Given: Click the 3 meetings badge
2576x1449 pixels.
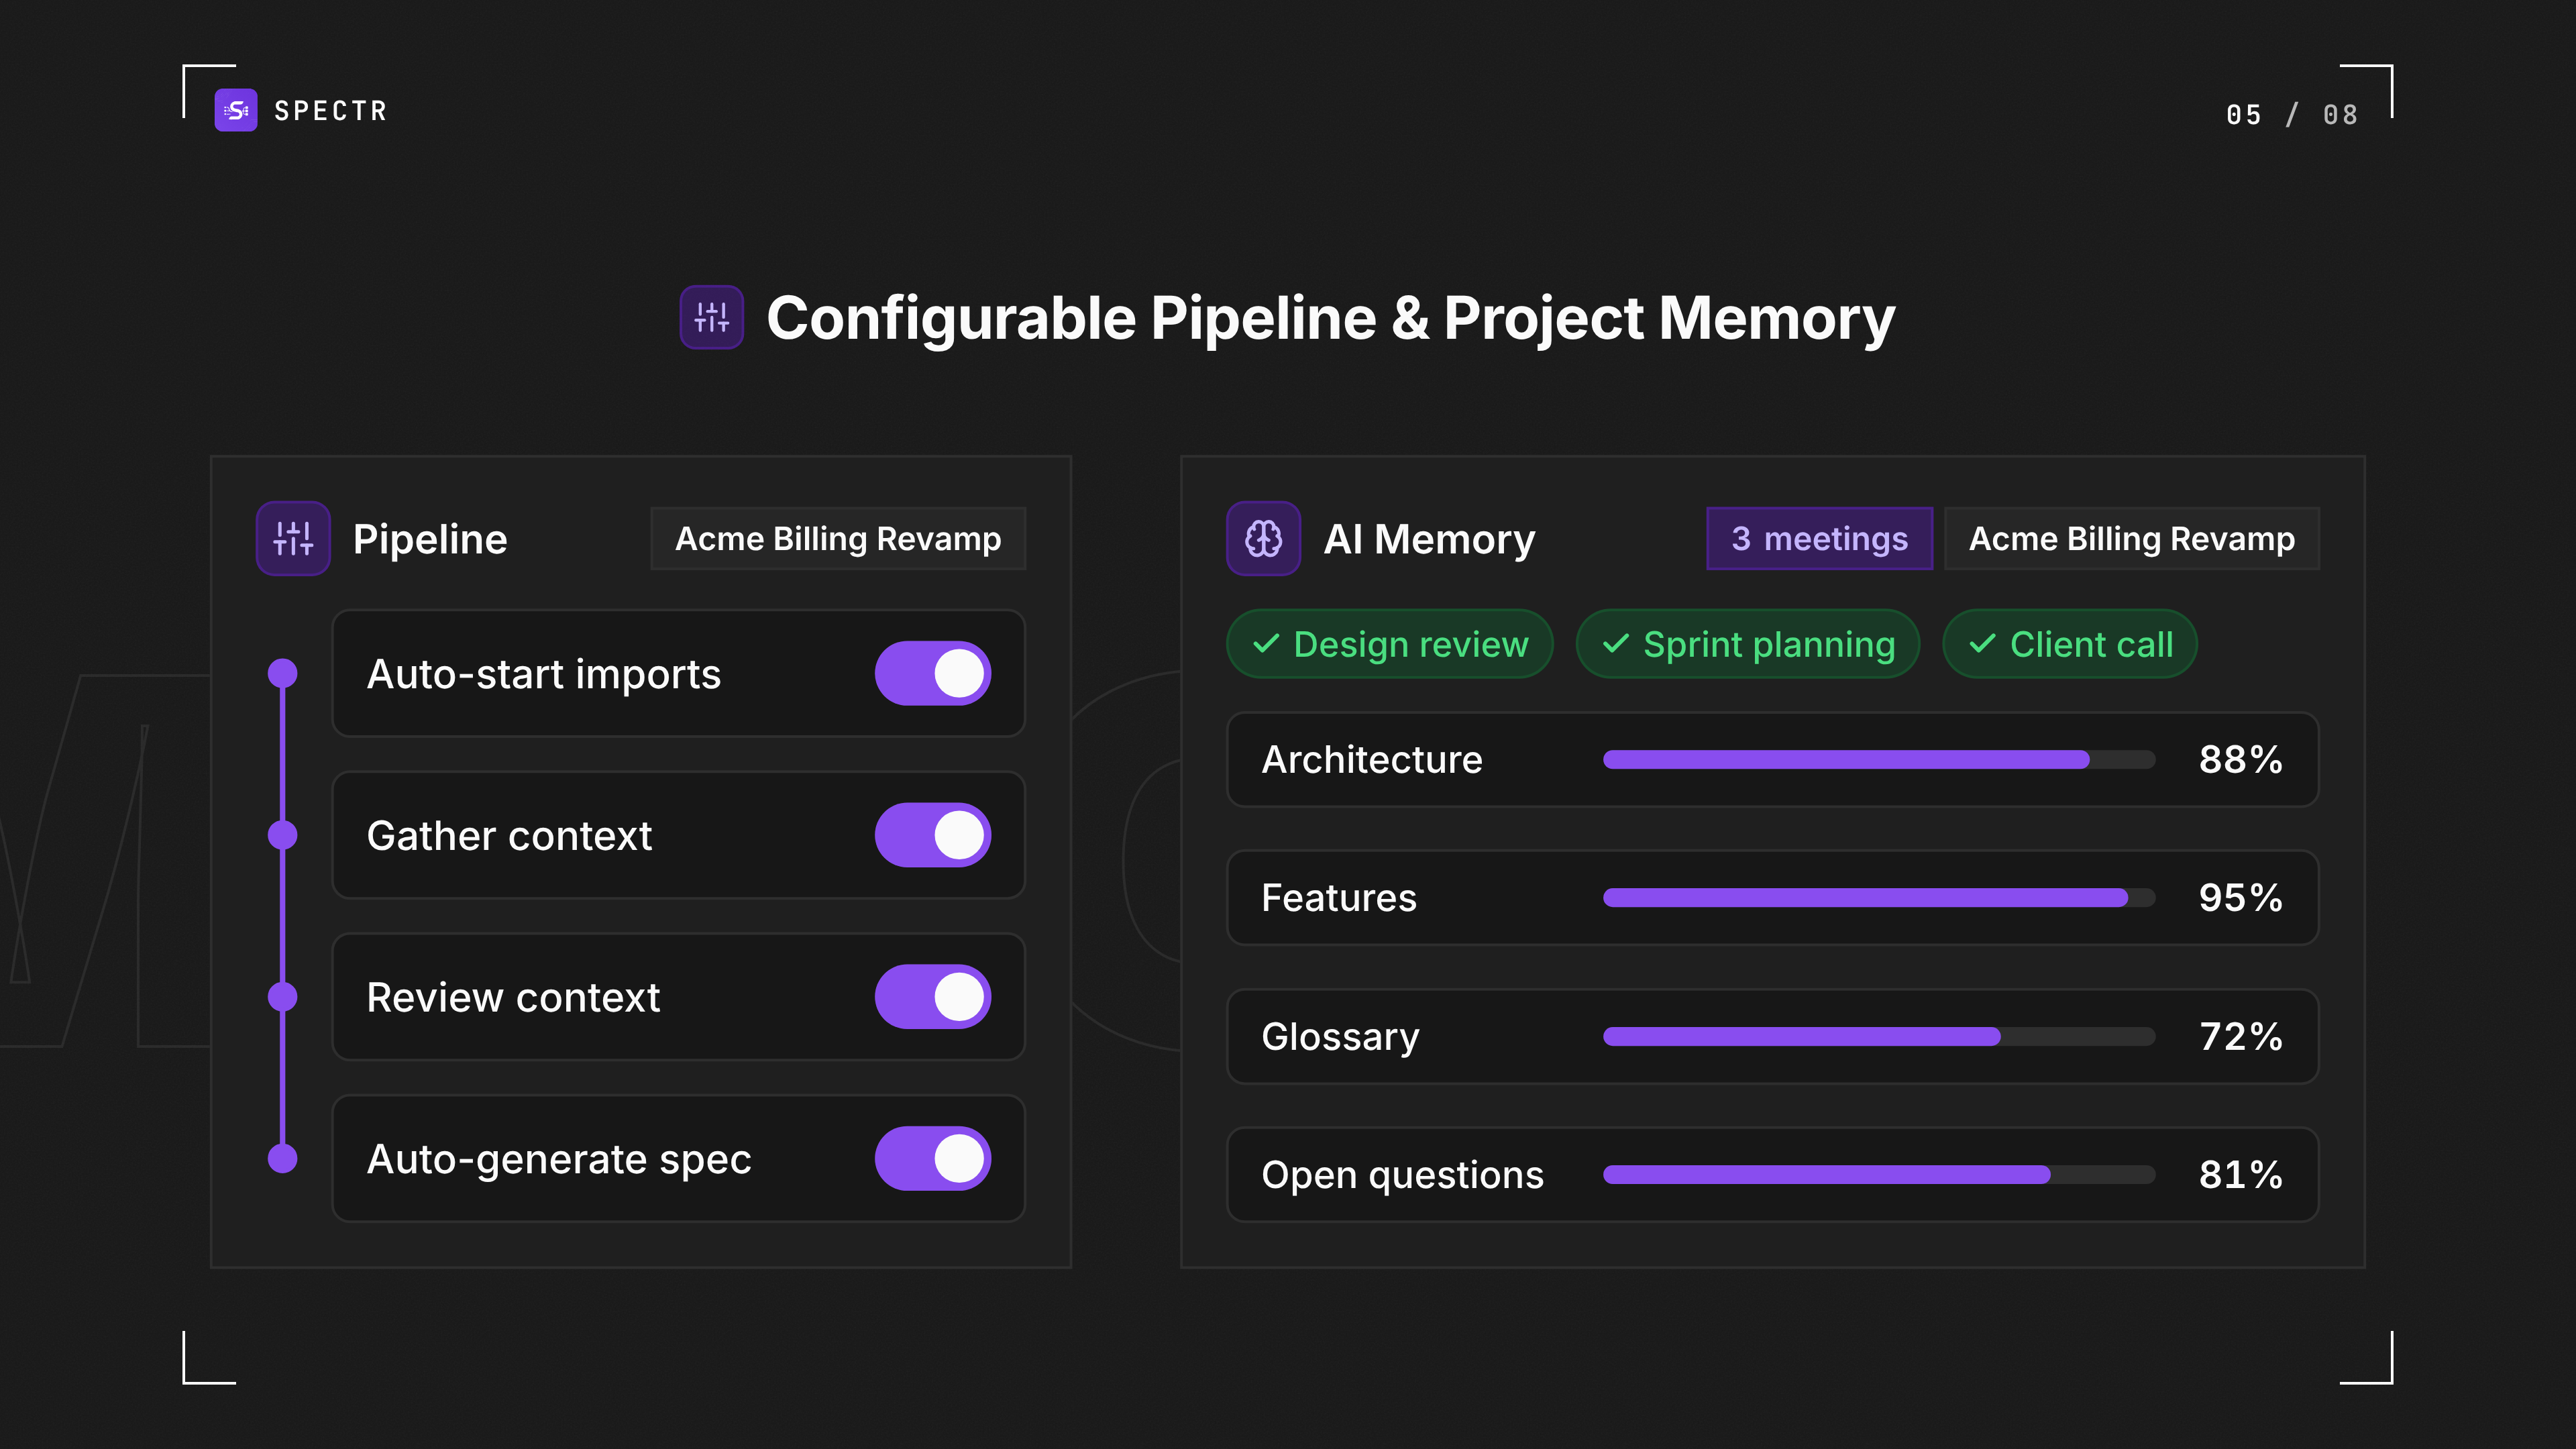Looking at the screenshot, I should pos(1819,539).
